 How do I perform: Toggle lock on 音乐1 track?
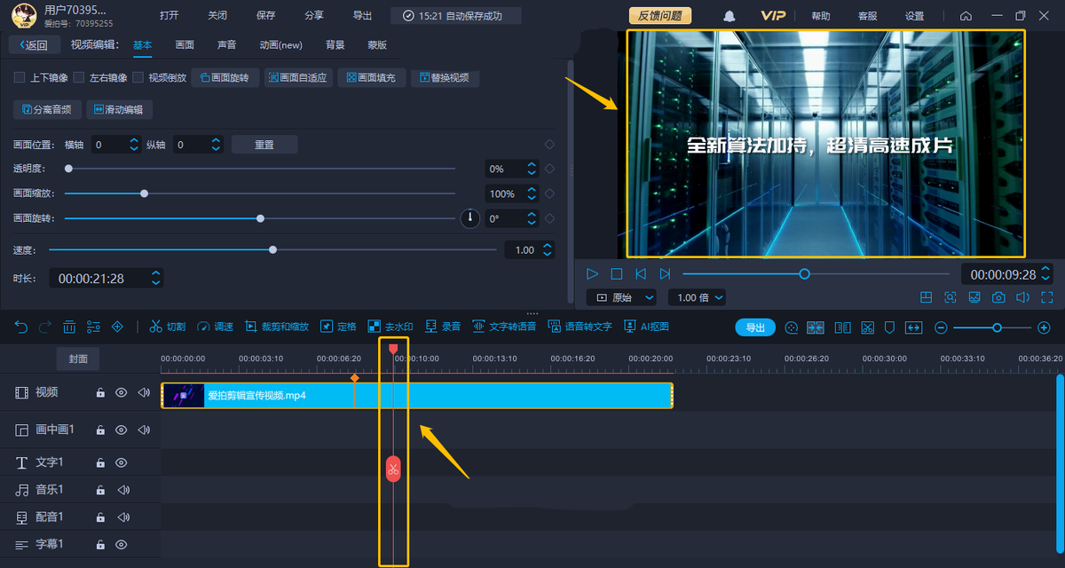point(100,490)
